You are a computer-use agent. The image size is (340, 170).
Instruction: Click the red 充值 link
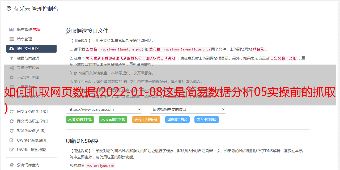(37, 29)
